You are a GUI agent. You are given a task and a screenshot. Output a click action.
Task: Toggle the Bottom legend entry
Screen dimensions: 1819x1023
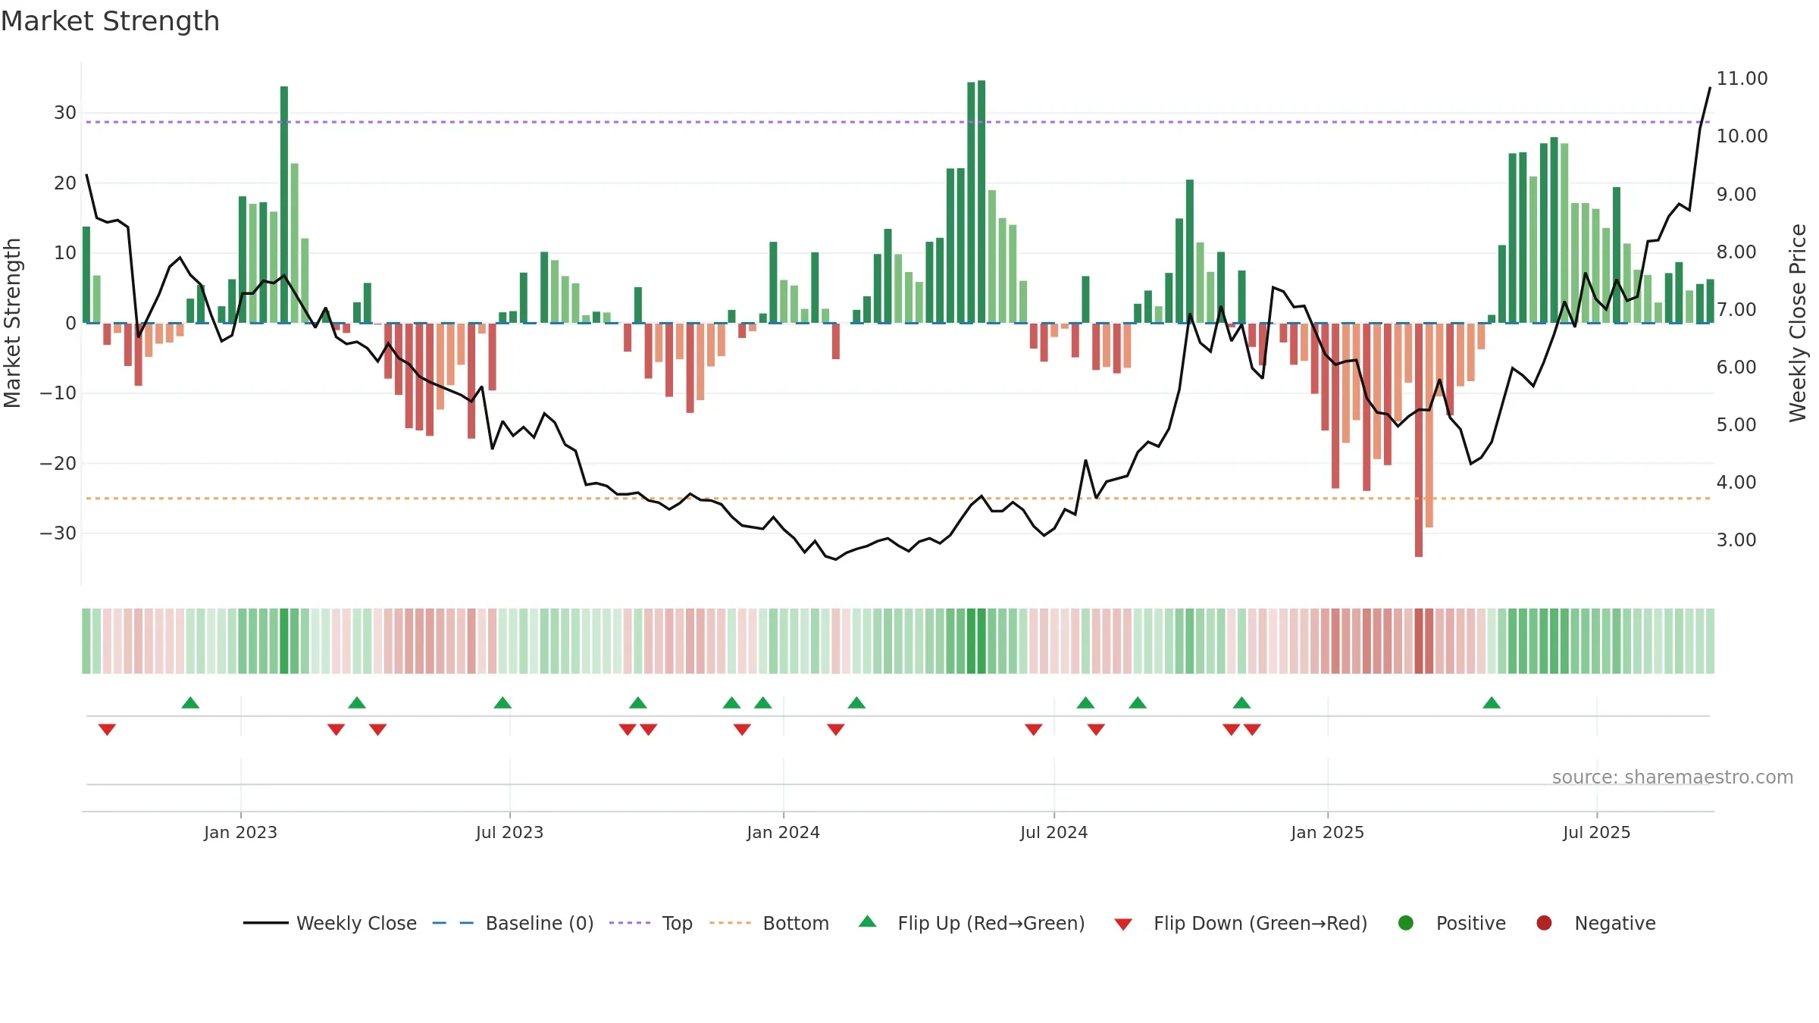[x=769, y=923]
